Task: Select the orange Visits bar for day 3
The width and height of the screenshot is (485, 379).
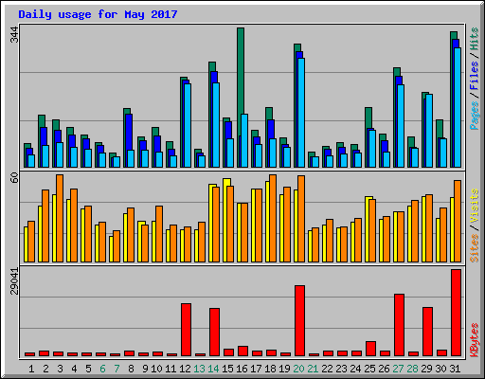Action: (x=60, y=218)
